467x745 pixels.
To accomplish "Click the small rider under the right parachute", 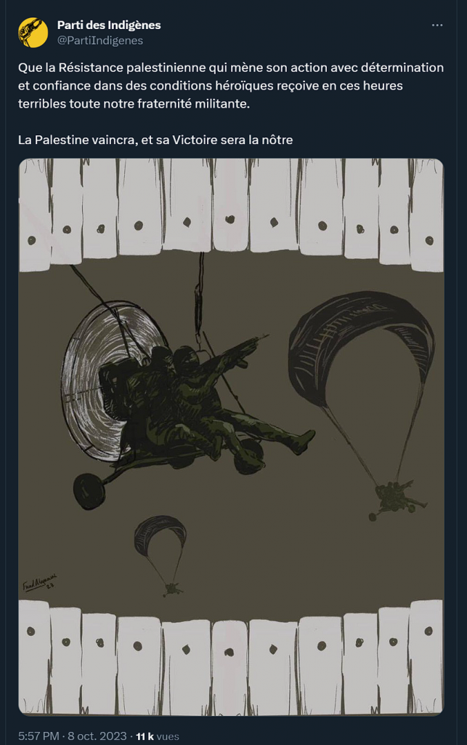I will pos(397,499).
